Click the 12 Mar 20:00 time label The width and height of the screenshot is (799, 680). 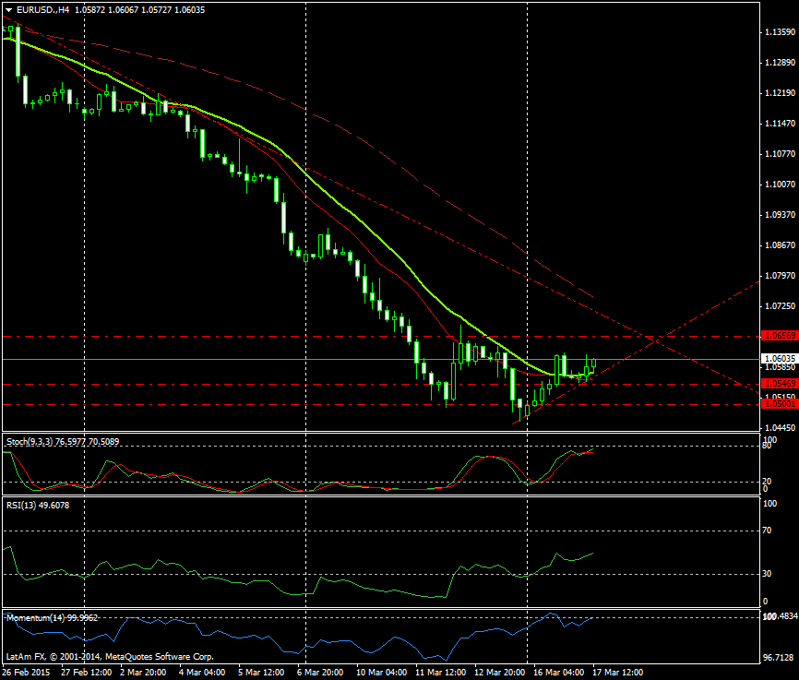(x=501, y=673)
